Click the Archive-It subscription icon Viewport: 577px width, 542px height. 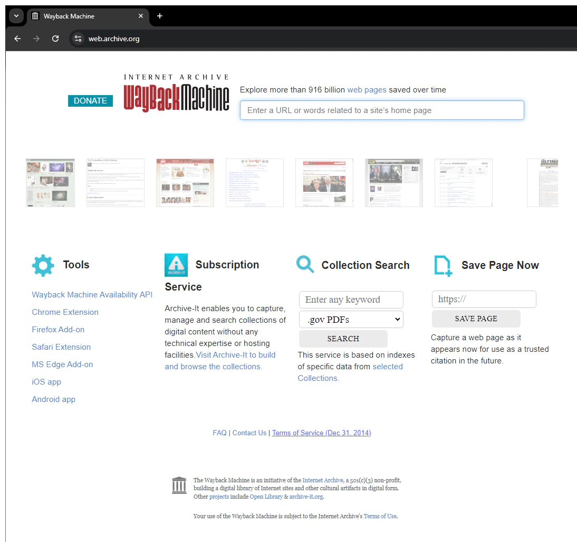[x=176, y=265]
